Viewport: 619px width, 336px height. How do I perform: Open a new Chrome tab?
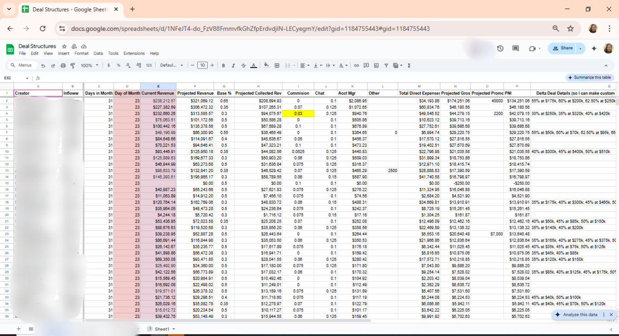[x=132, y=9]
